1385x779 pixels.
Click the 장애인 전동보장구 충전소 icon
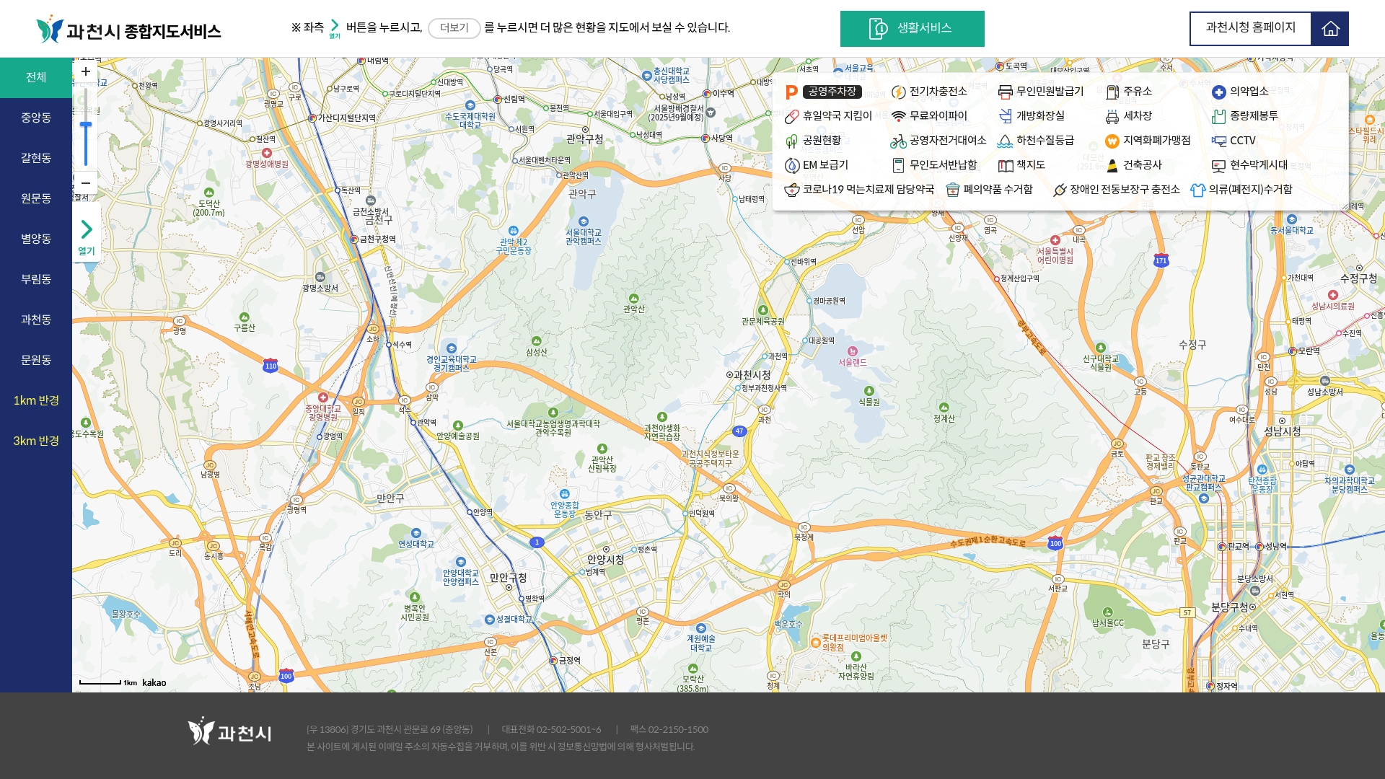coord(1060,190)
